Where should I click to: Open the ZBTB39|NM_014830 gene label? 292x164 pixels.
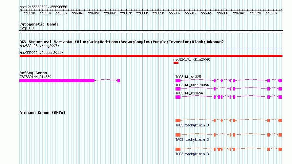pyautogui.click(x=35, y=77)
